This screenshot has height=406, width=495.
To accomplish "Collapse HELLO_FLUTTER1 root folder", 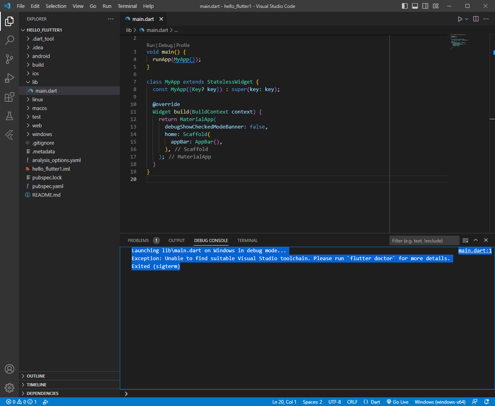I will (69, 30).
